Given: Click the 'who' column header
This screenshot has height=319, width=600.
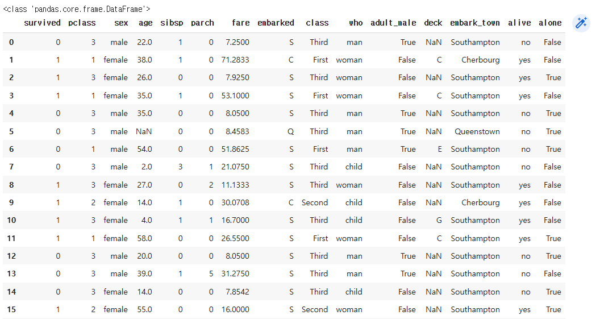Looking at the screenshot, I should tap(356, 23).
